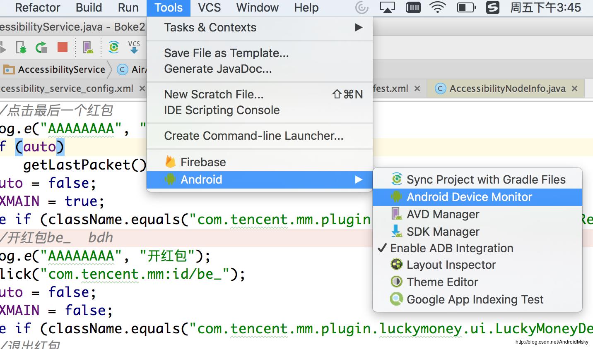Image resolution: width=593 pixels, height=349 pixels.
Task: Click the AccessibilityService folder icon
Action: 9,69
